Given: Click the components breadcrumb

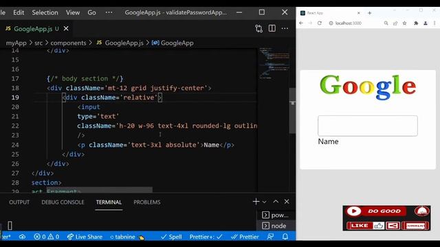Looking at the screenshot, I should 68,43.
